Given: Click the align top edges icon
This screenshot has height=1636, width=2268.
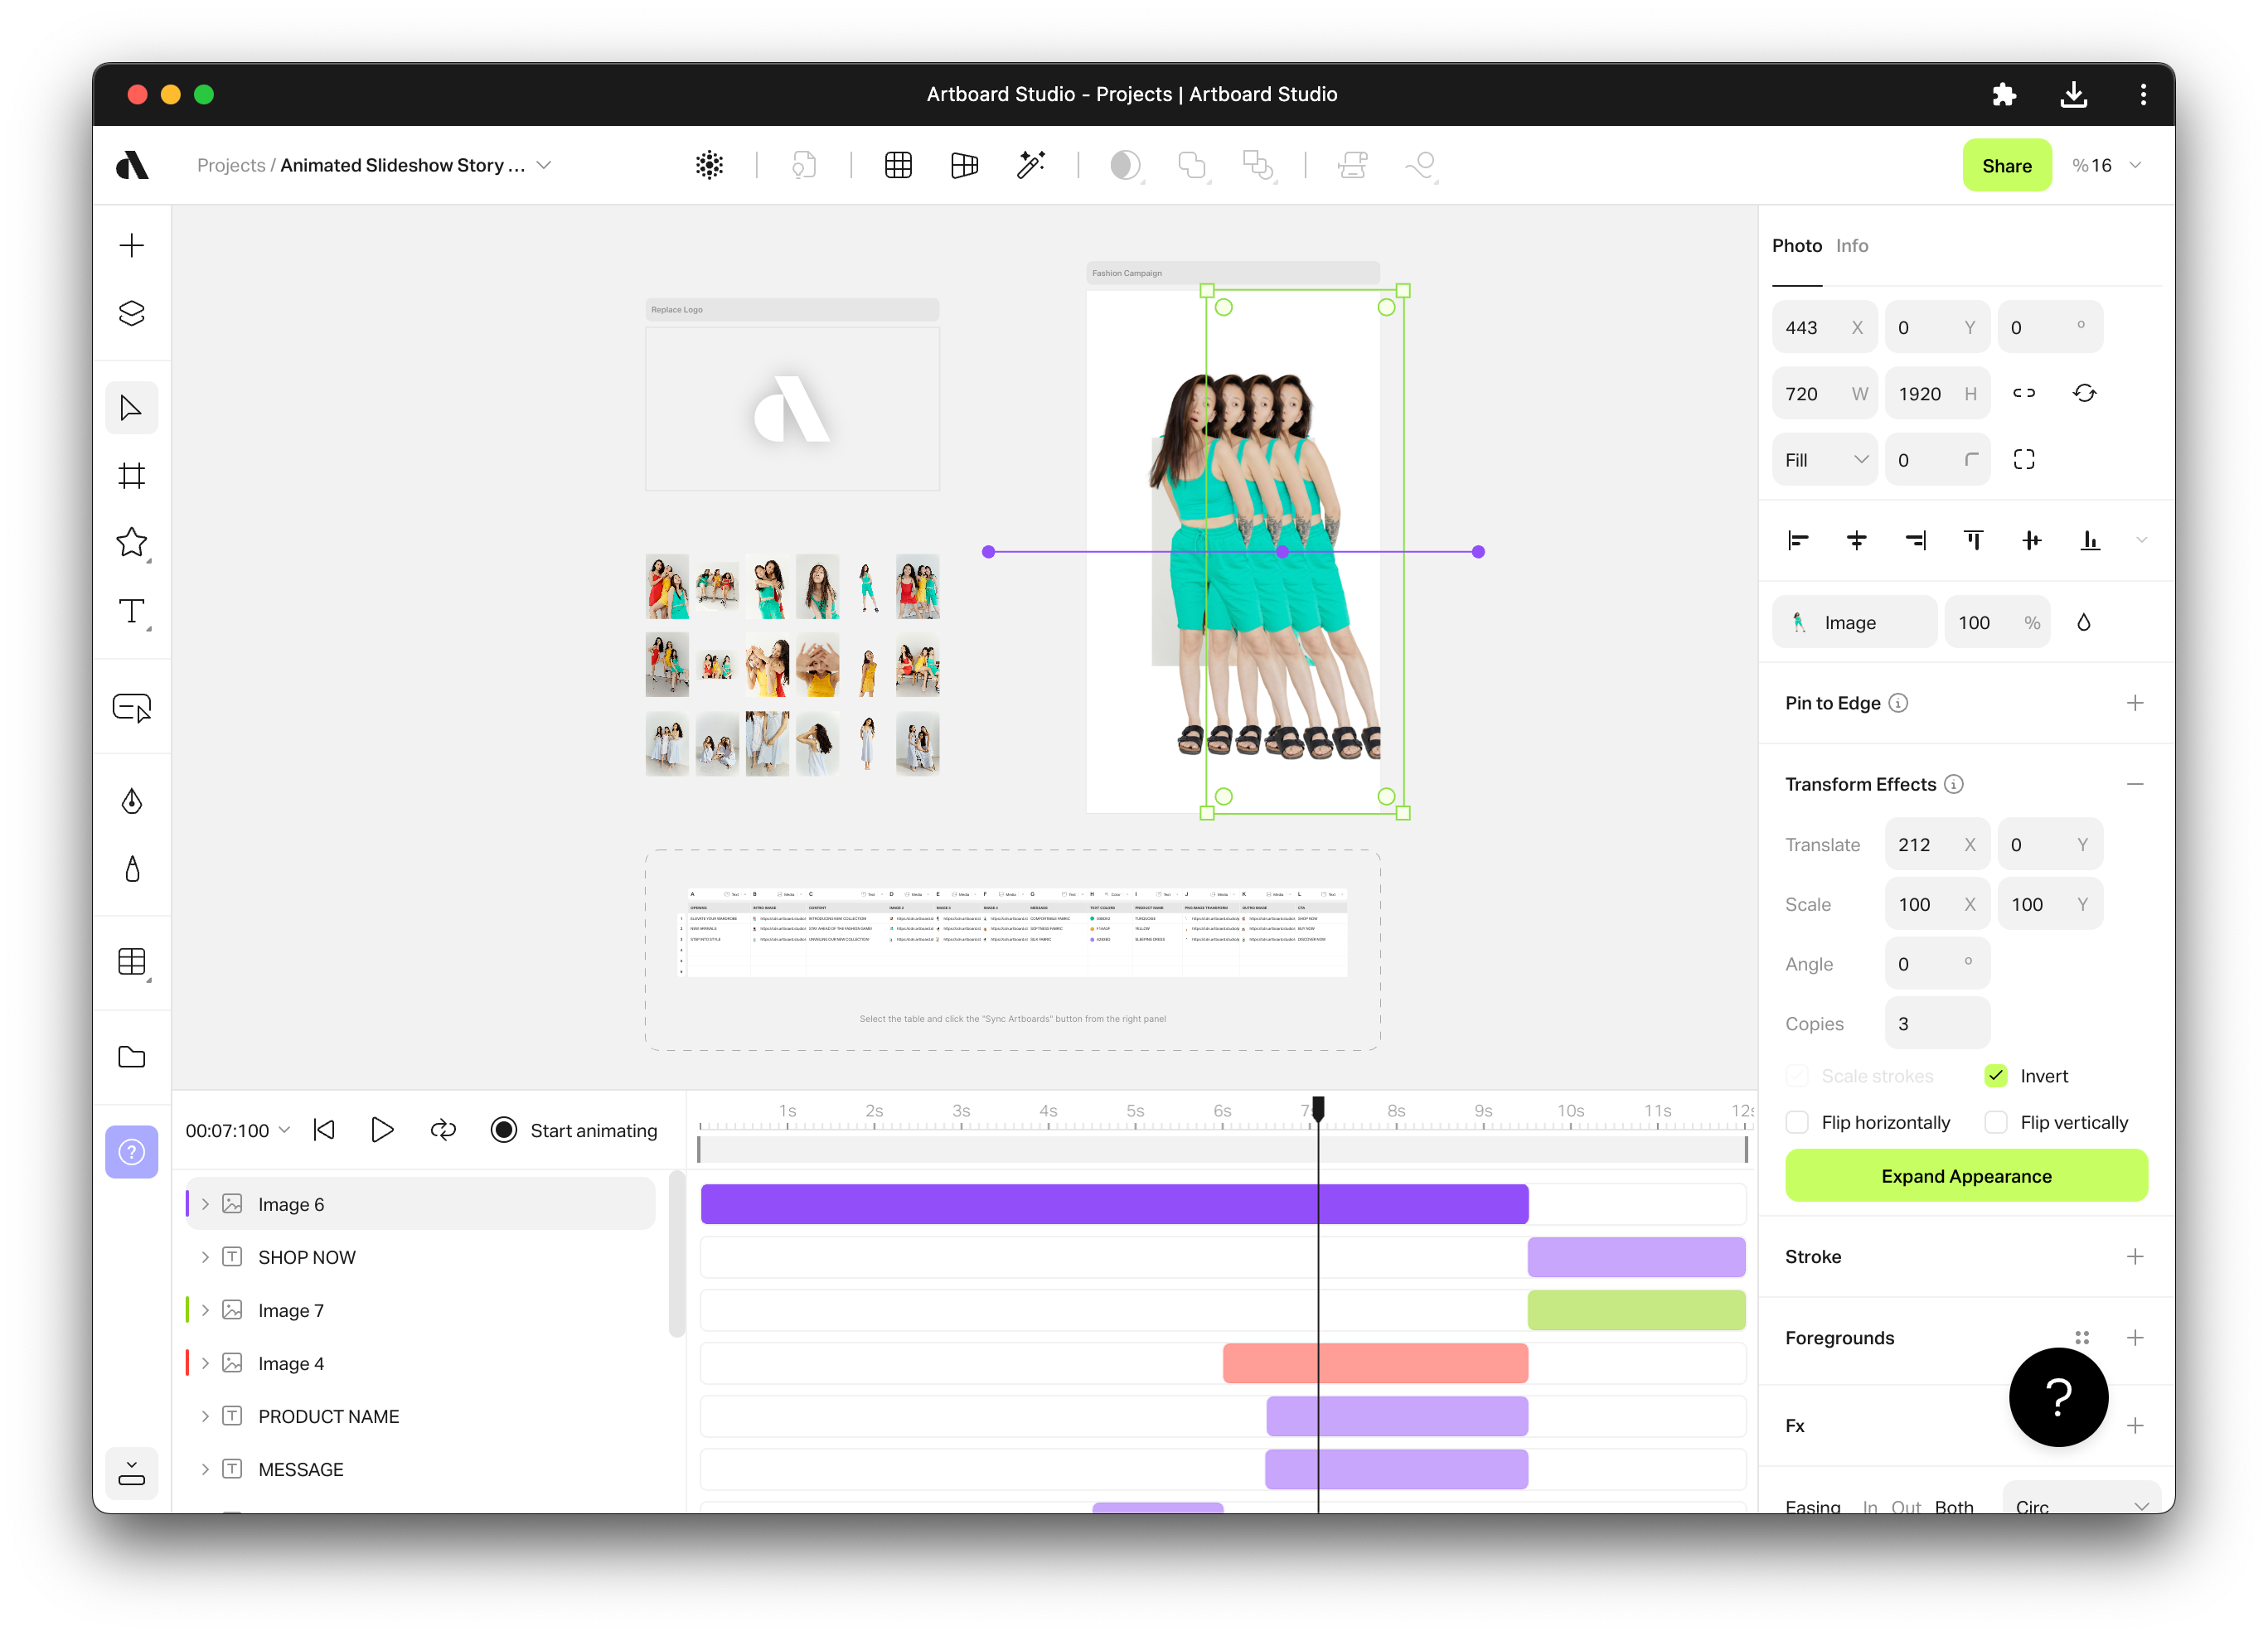Looking at the screenshot, I should [x=1973, y=541].
